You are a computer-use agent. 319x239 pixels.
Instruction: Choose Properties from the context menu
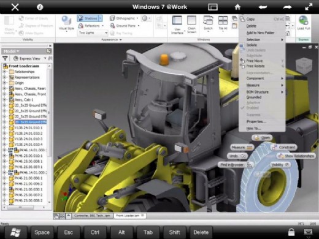[x=256, y=121]
